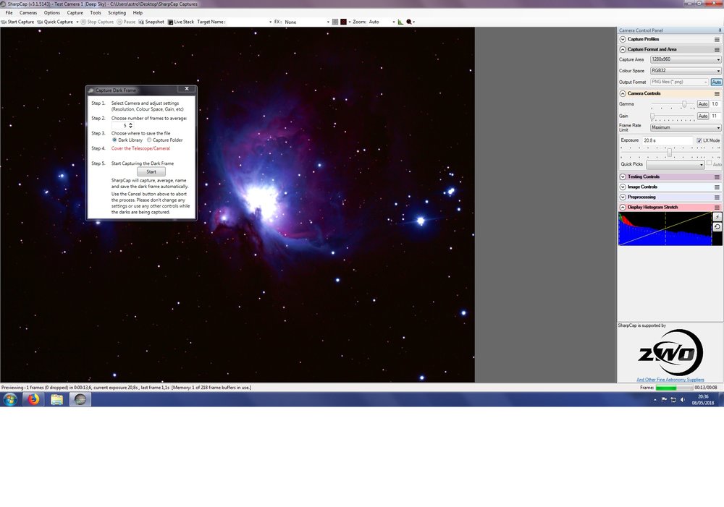The width and height of the screenshot is (724, 507).
Task: Open the Capture Profiles hamburger menu
Action: [x=717, y=40]
